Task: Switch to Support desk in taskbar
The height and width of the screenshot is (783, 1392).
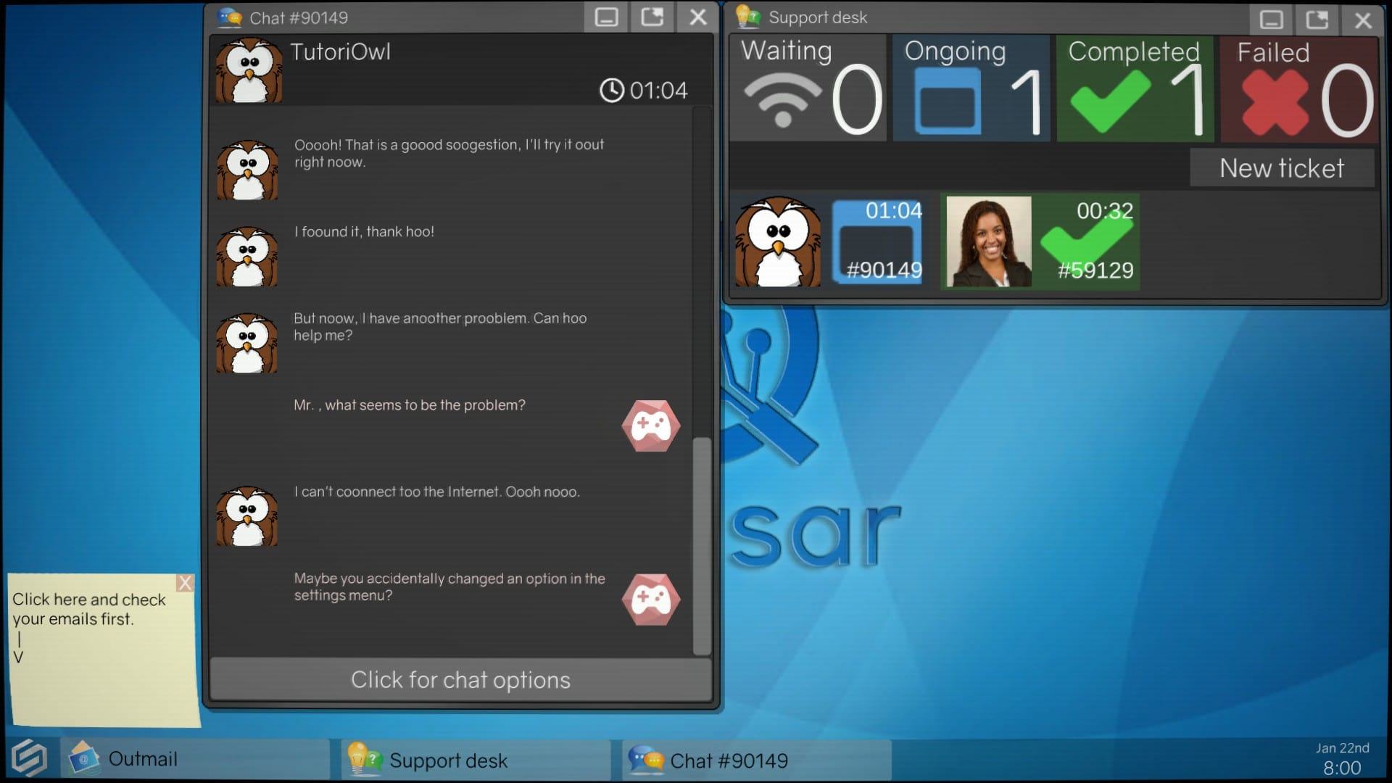Action: pos(476,760)
